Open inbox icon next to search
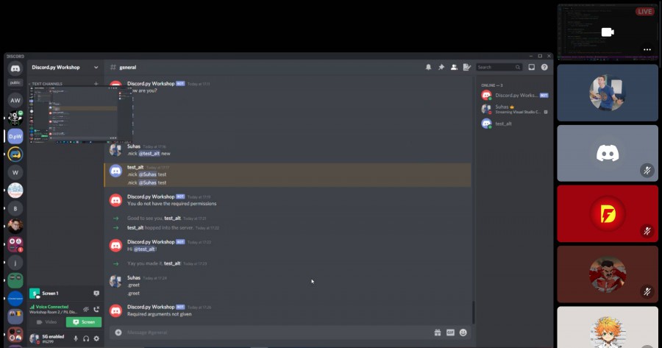 (x=532, y=67)
